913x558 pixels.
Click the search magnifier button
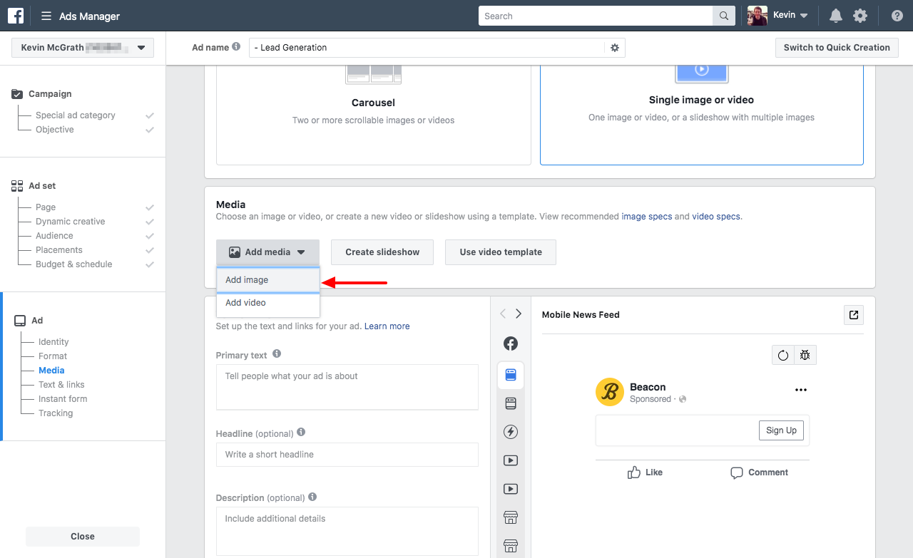[x=723, y=16]
